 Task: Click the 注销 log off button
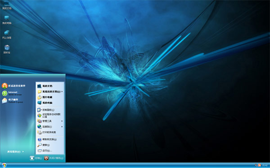(x=36, y=158)
